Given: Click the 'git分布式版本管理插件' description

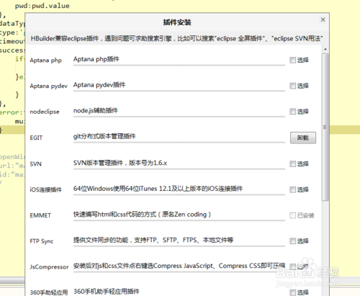Looking at the screenshot, I should pyautogui.click(x=104, y=136).
